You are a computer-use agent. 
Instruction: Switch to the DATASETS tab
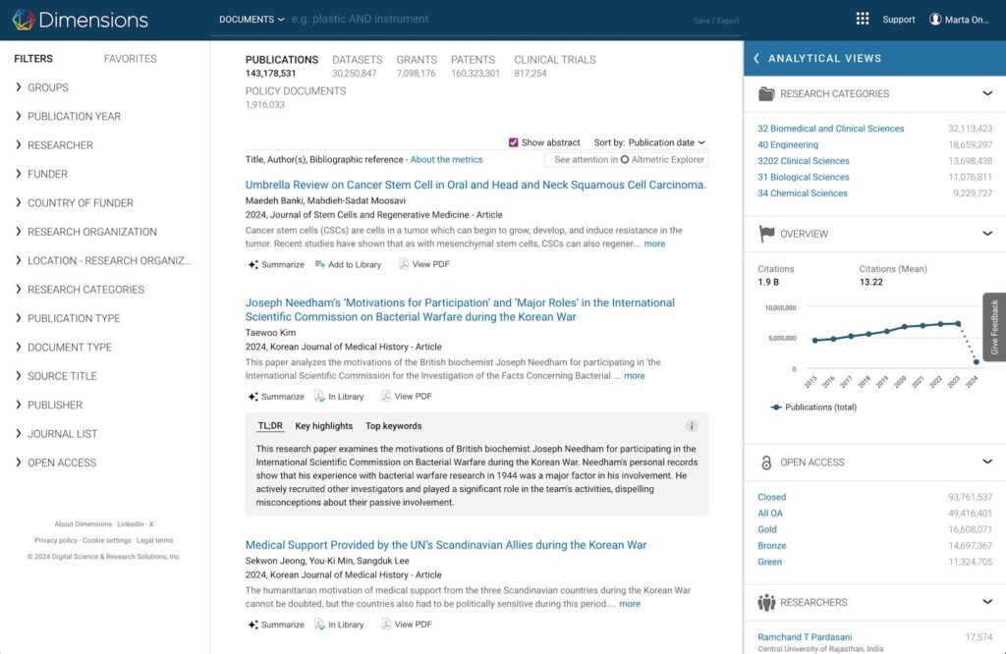(357, 59)
